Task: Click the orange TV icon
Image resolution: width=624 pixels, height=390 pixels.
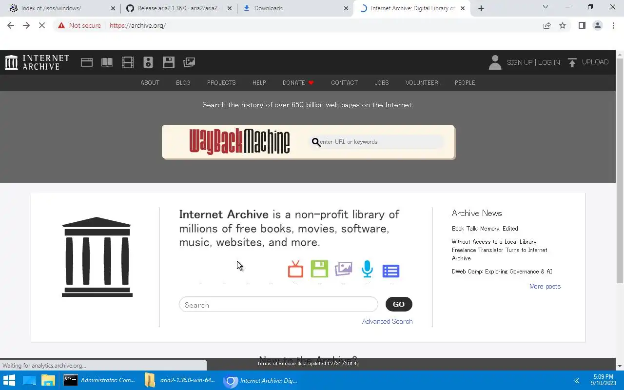Action: (295, 269)
